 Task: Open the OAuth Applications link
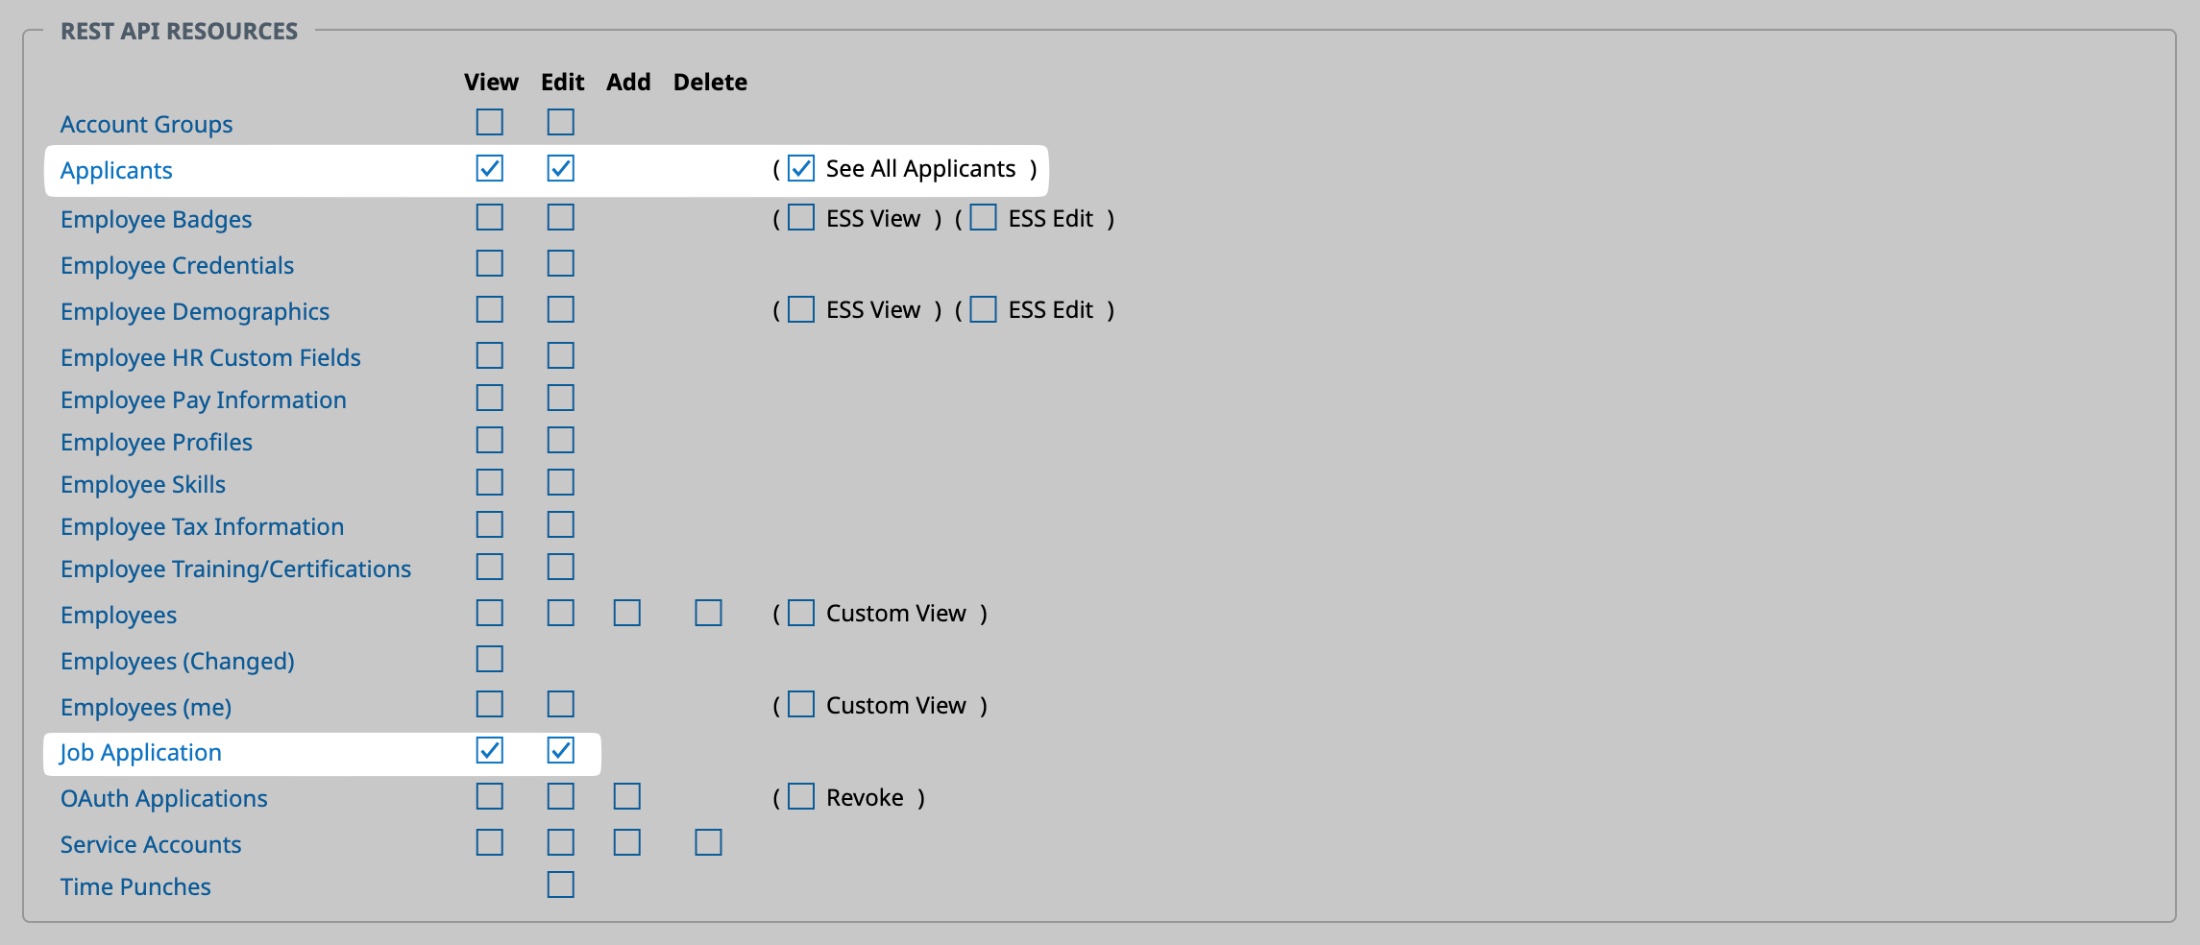(x=164, y=799)
